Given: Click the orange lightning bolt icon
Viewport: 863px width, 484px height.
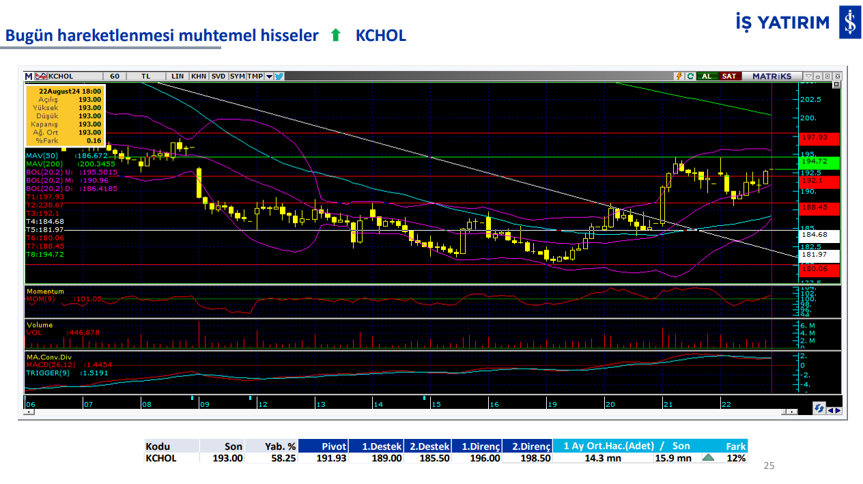Looking at the screenshot, I should pyautogui.click(x=679, y=76).
